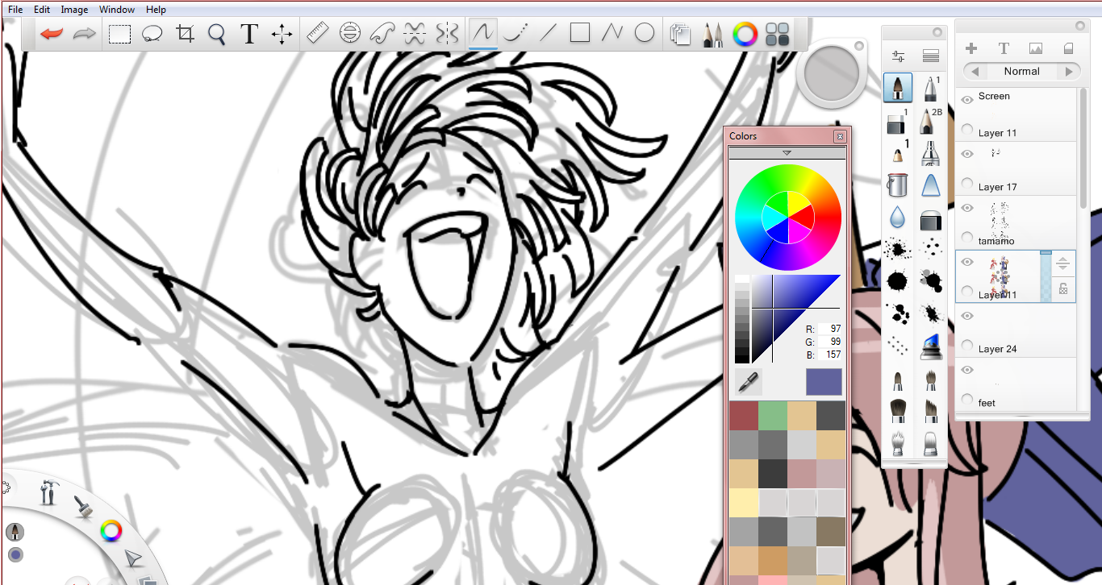Pick the paint bucket Flood Fill
Viewport: 1102px width, 585px height.
(898, 185)
